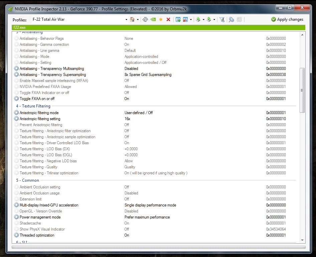The image size is (316, 257).
Task: Click gear icon of Multi-display/mixed-GPU acceleration
Action: [16, 205]
